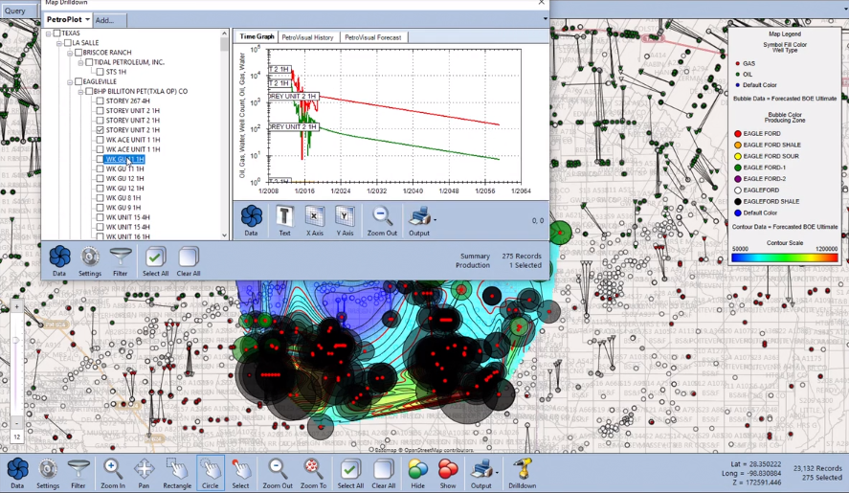Open the Output dropdown arrow in graph toolbar
Viewport: 849px width, 493px height.
point(435,219)
